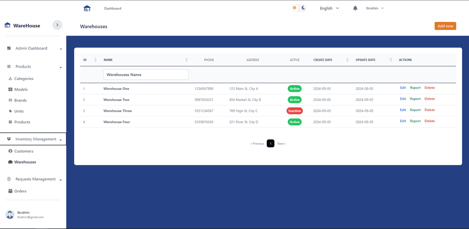Click the Warehouses building icon in sidebar
Image resolution: width=469 pixels, height=229 pixels.
tap(11, 162)
